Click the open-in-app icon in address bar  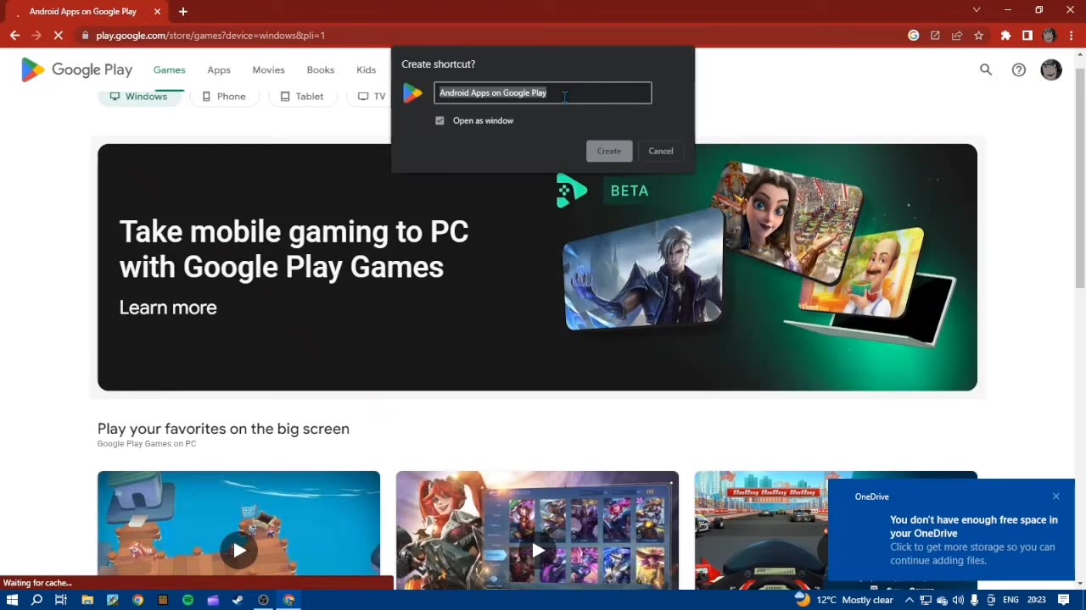[935, 36]
